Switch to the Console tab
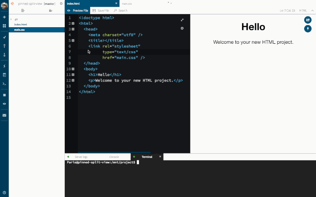Image resolution: width=316 pixels, height=197 pixels. (x=114, y=157)
